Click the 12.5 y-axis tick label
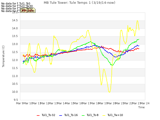Viewport: 160px width, 120px height. pos(15,52)
